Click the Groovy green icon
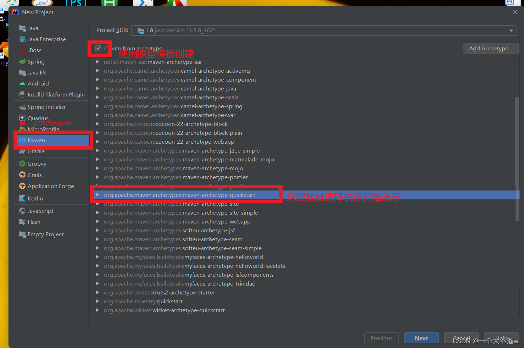Viewport: 524px width, 348px height. point(22,164)
